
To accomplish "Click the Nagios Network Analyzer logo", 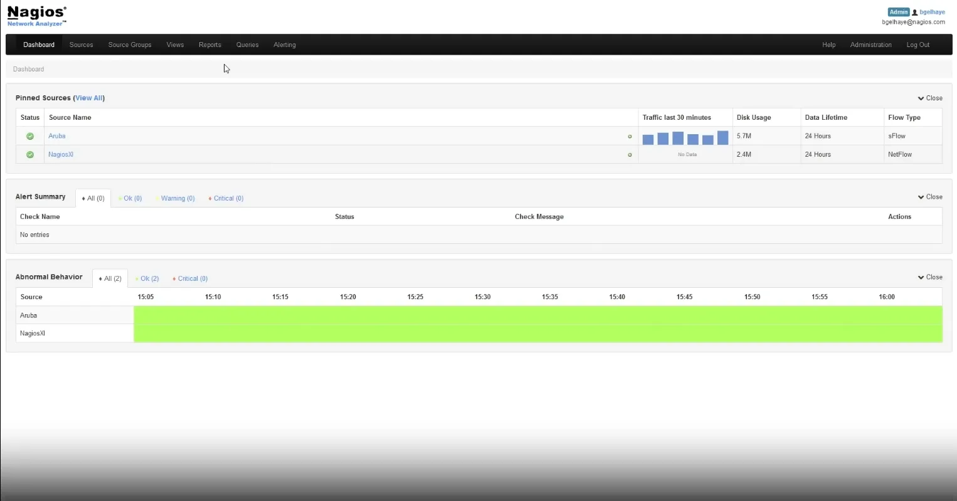I will 37,16.
